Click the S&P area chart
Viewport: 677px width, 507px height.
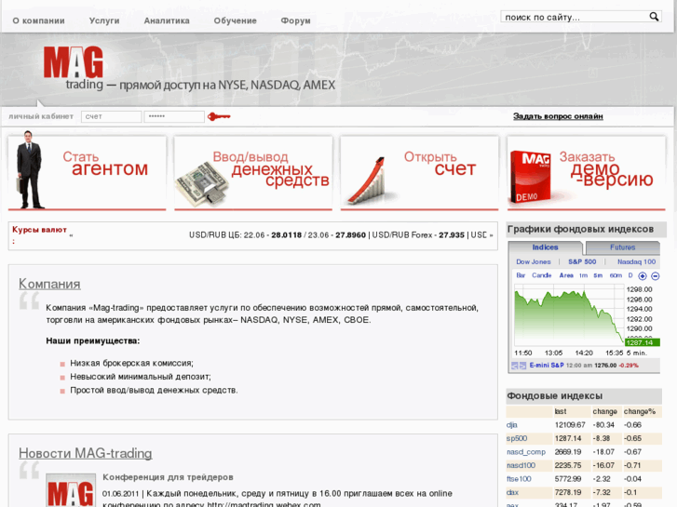[x=569, y=317]
